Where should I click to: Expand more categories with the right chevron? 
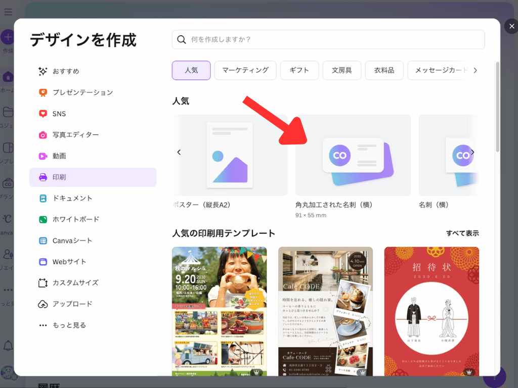pyautogui.click(x=476, y=70)
